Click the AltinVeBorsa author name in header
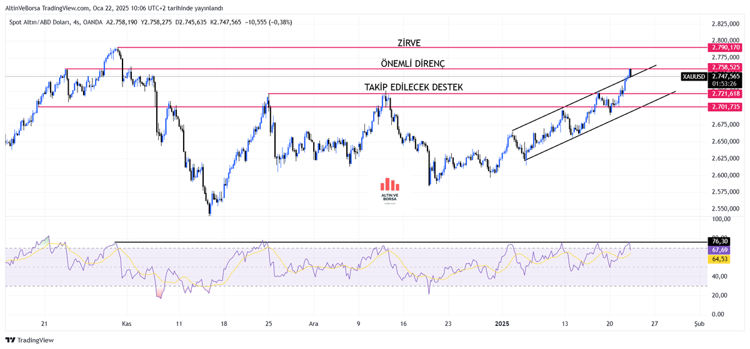 tap(24, 8)
